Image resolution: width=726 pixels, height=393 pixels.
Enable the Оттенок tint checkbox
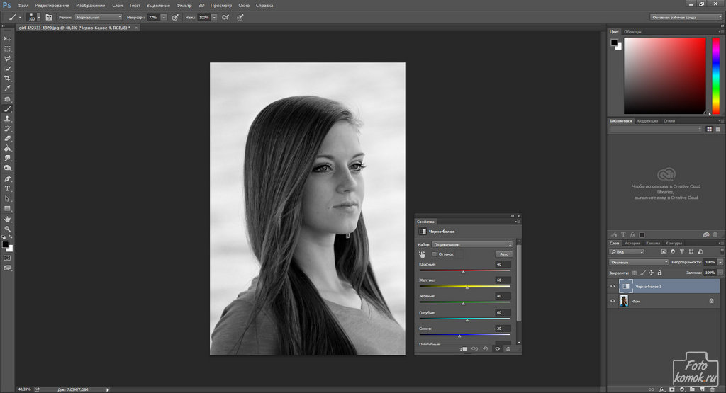(435, 254)
